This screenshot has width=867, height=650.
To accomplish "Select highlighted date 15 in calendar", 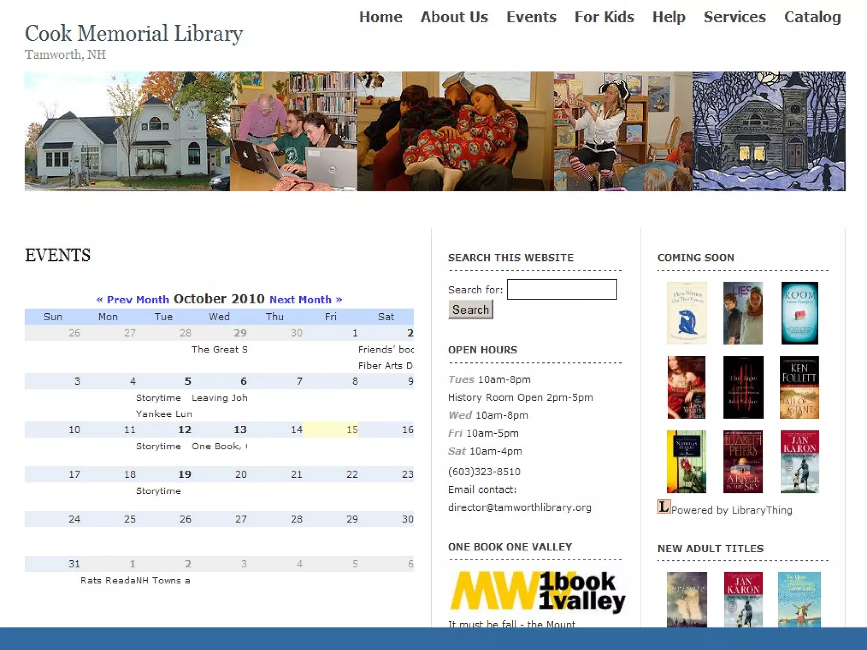I will (351, 430).
